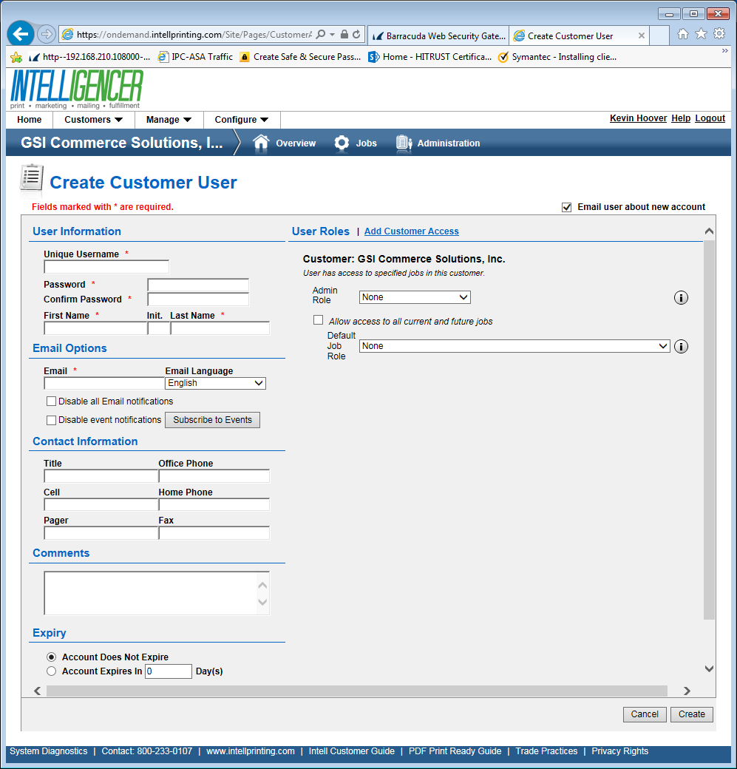The image size is (737, 769).
Task: Click the Unique Username input field
Action: [106, 267]
